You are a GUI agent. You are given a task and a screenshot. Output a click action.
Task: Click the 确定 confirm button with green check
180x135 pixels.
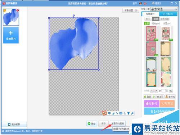tap(91, 123)
